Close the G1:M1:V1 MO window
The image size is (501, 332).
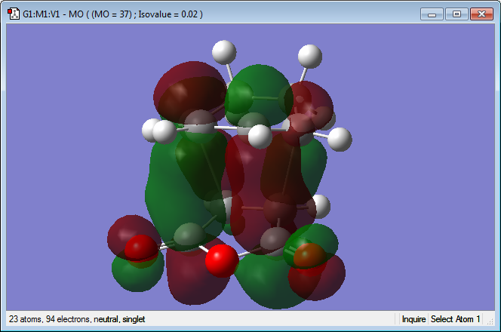481,14
